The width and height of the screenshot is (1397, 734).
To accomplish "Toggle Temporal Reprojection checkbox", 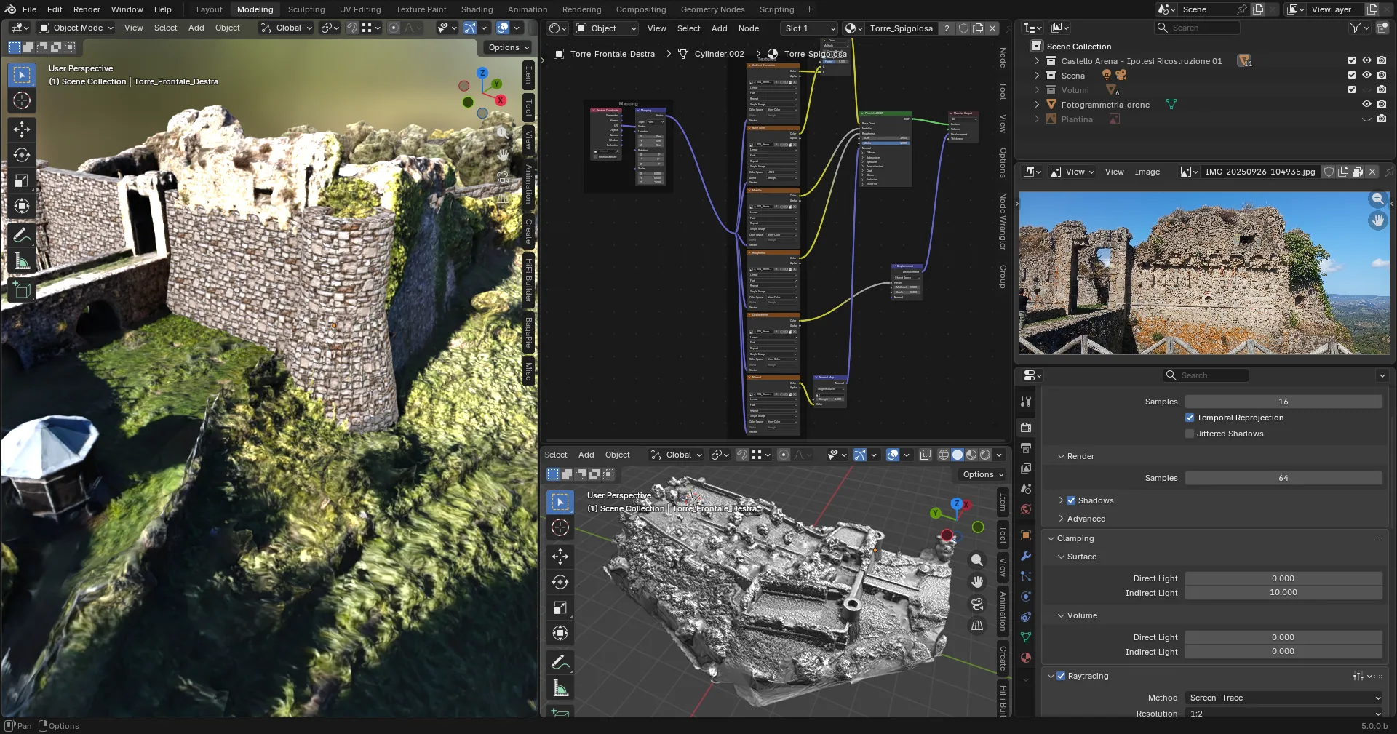I will click(1190, 418).
